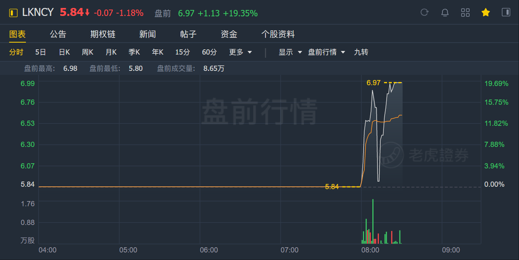The width and height of the screenshot is (519, 260).
Task: Select the 5日 chart view
Action: click(41, 52)
